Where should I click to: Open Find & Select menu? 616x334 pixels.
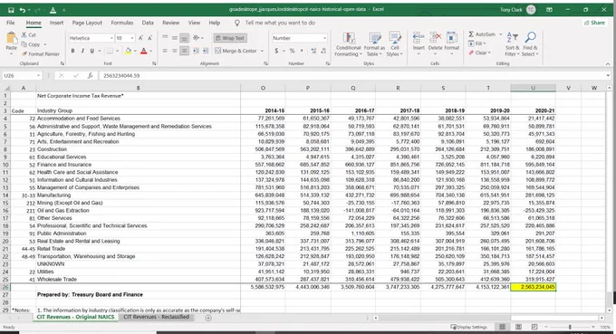click(530, 44)
